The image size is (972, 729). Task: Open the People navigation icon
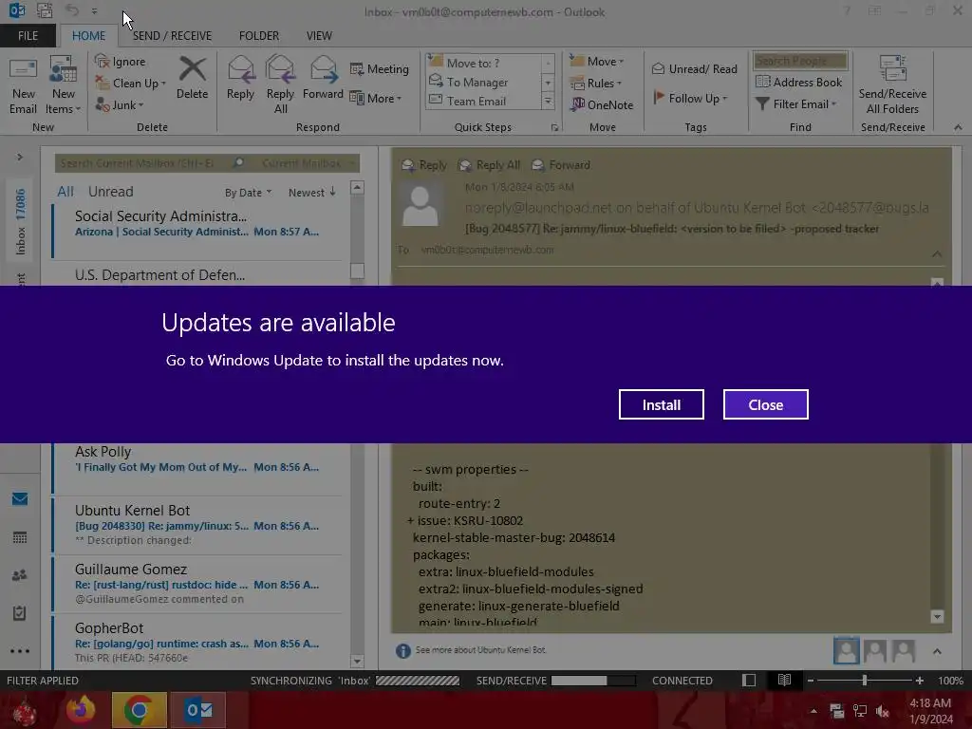[x=20, y=575]
